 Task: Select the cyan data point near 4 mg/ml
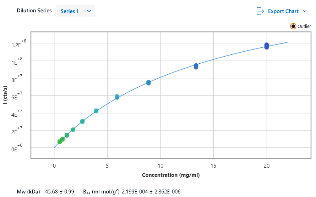[96, 111]
